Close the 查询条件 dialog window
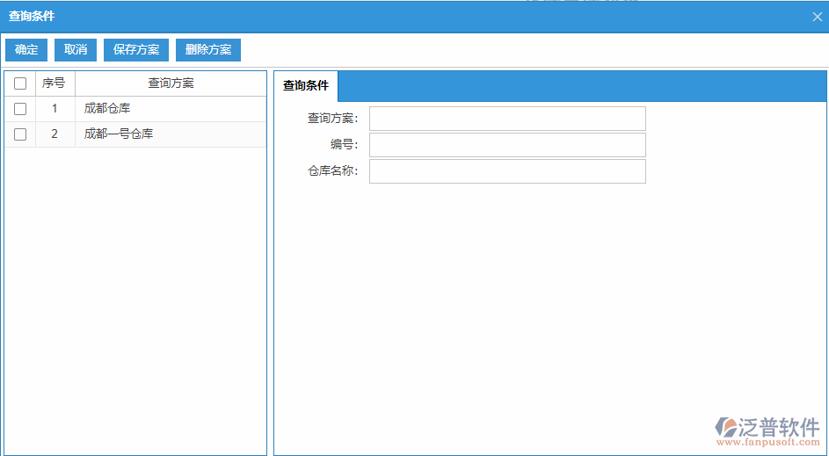The image size is (829, 456). pyautogui.click(x=817, y=17)
